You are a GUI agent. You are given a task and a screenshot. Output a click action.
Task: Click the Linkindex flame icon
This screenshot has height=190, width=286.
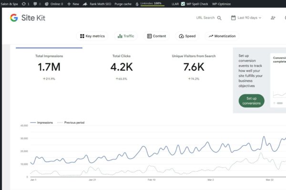137,3
